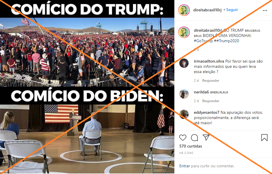Open the direitabrasil10rj header profile picture
The image size is (272, 174).
[184, 10]
